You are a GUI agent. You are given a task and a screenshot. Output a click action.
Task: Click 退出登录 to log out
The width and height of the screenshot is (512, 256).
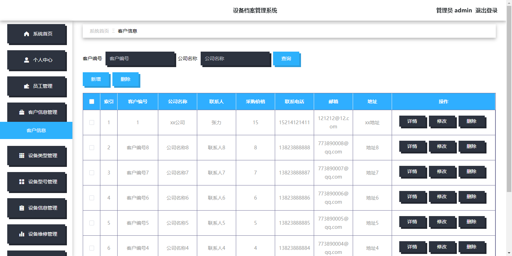click(486, 10)
